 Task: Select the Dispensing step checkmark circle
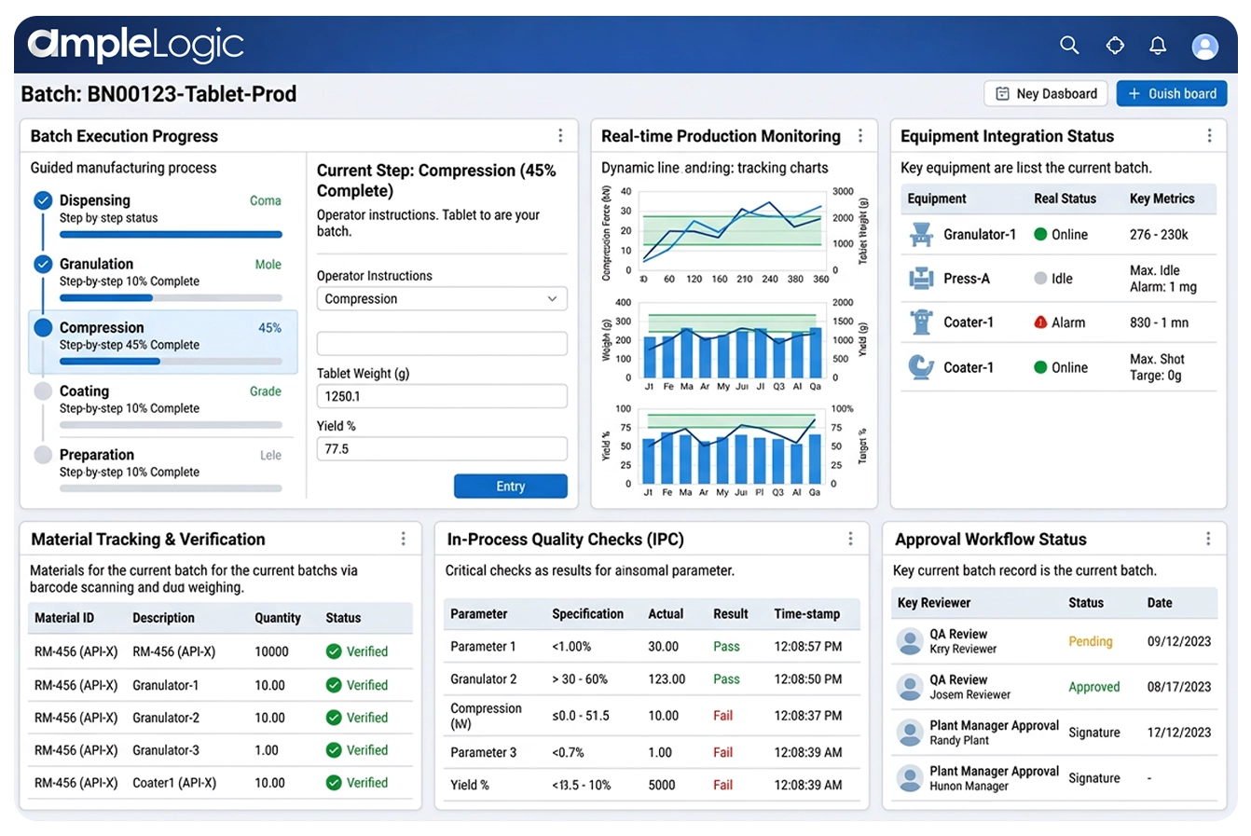point(43,200)
